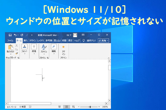Switch to the 差し込み文書 tab

[x=57, y=40]
